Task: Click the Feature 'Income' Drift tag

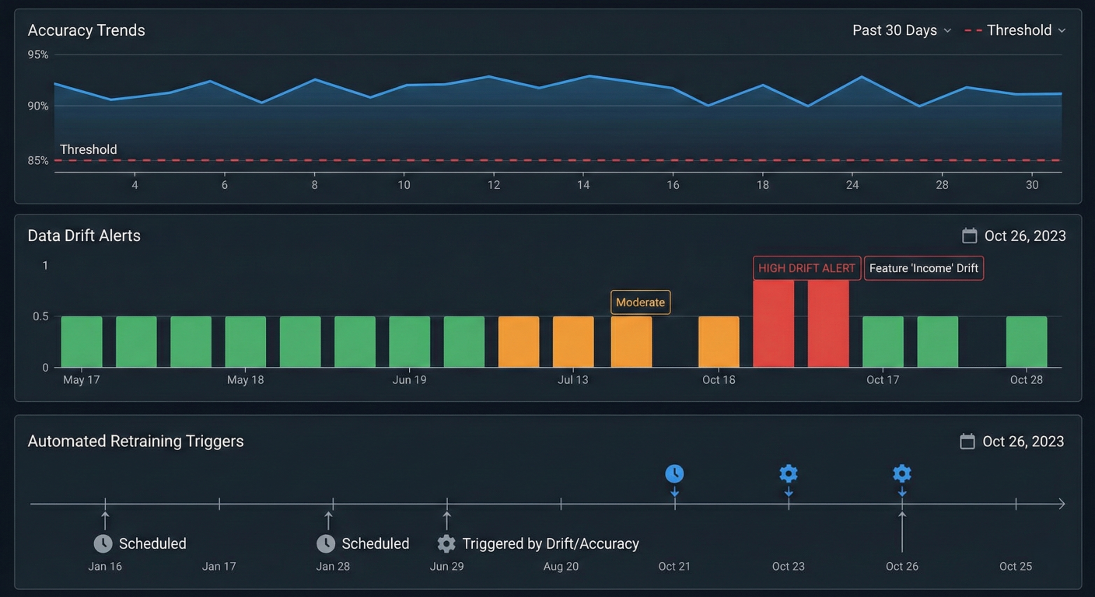Action: point(923,268)
